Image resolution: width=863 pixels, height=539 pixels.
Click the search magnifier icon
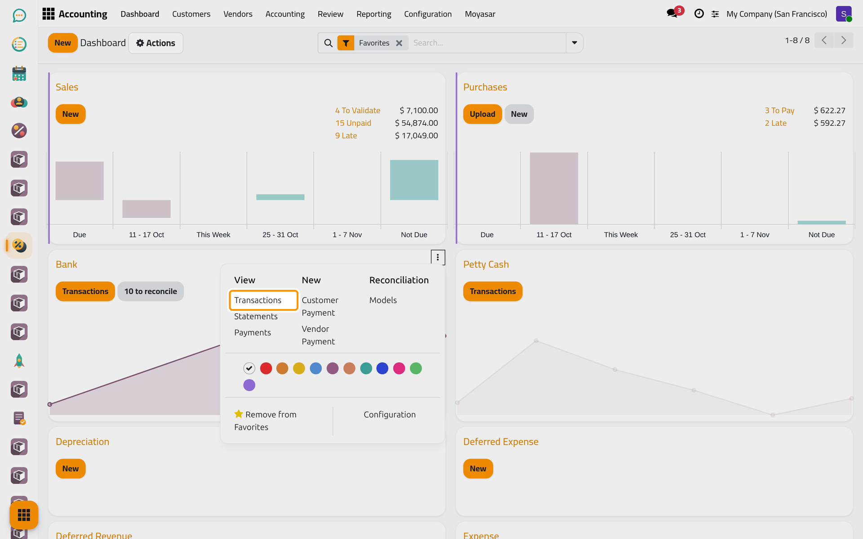coord(329,43)
